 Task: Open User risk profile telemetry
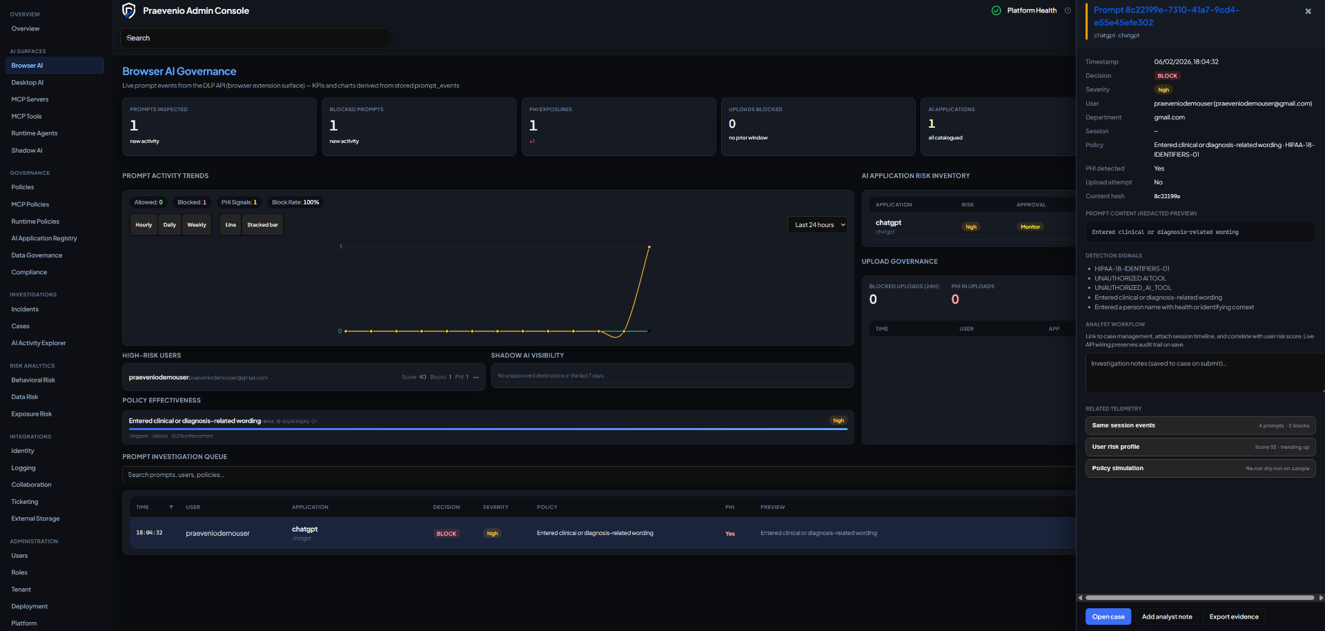[x=1201, y=447]
